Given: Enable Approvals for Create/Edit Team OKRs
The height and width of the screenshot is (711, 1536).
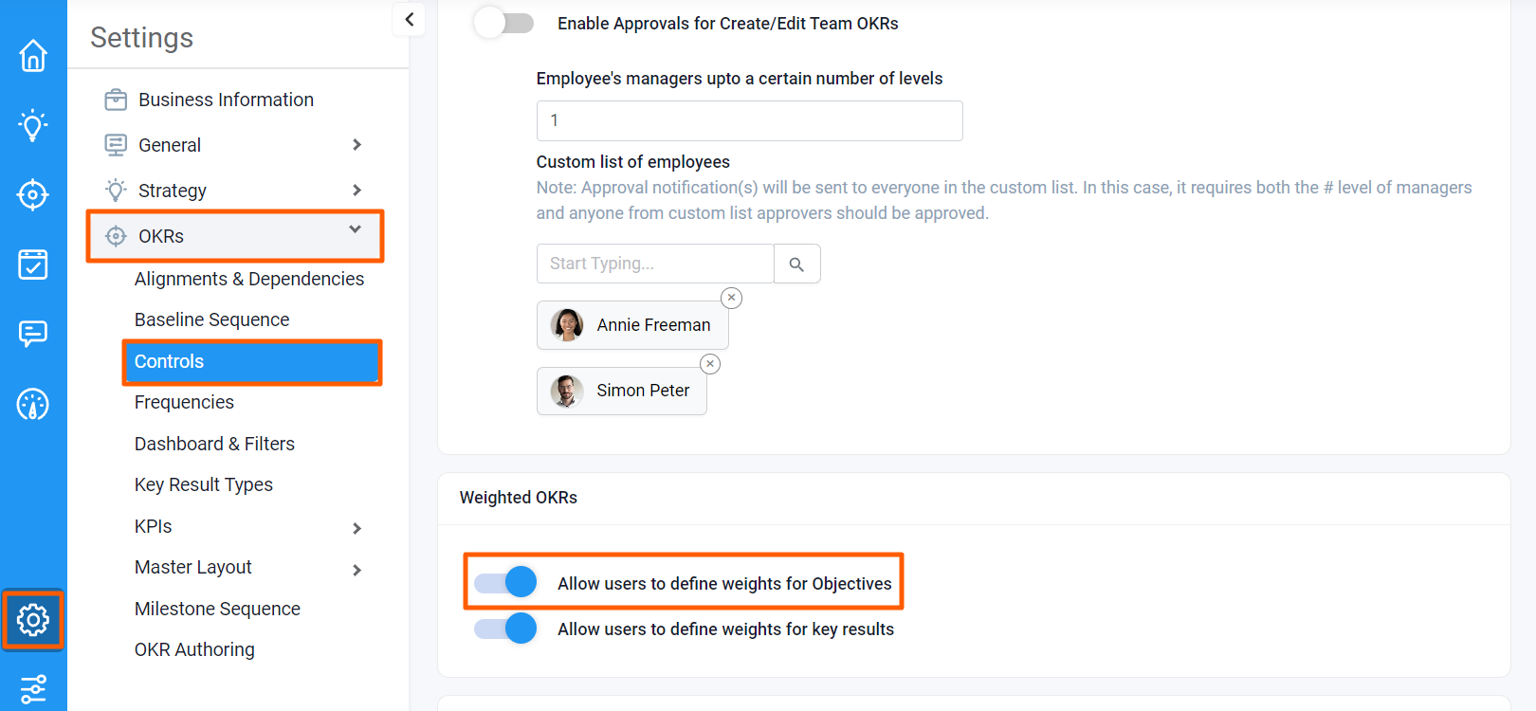Looking at the screenshot, I should [x=503, y=22].
